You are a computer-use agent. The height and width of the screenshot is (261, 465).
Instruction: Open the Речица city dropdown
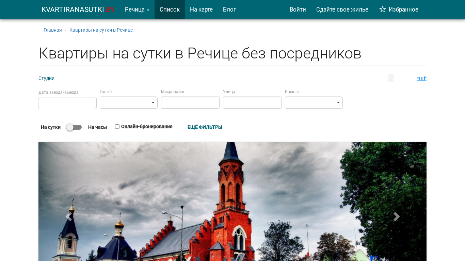[x=137, y=10]
